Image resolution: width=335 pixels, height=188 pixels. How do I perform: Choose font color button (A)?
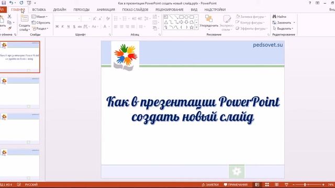(x=105, y=27)
